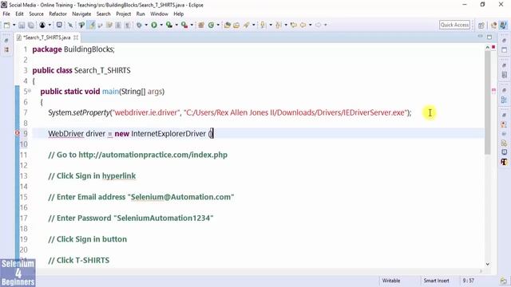This screenshot has height=287, width=511.
Task: Open the Search menu
Action: [103, 14]
